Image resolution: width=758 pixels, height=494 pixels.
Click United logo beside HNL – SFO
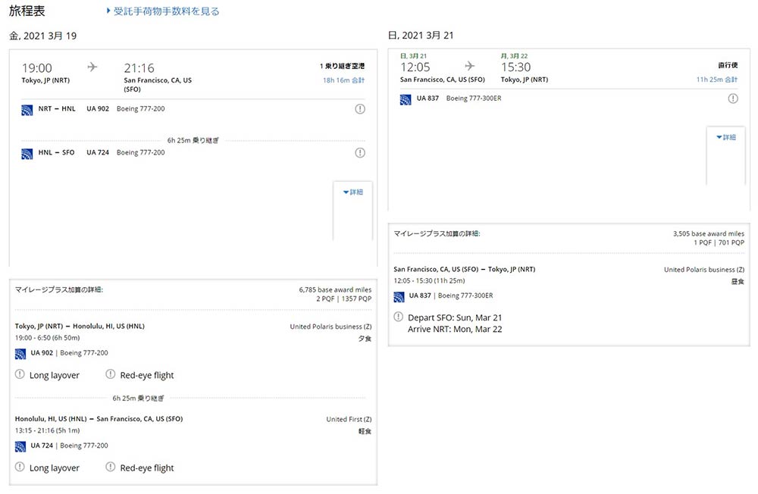pyautogui.click(x=27, y=154)
